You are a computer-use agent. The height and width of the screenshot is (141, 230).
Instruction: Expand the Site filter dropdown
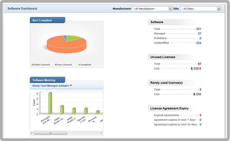(219, 9)
